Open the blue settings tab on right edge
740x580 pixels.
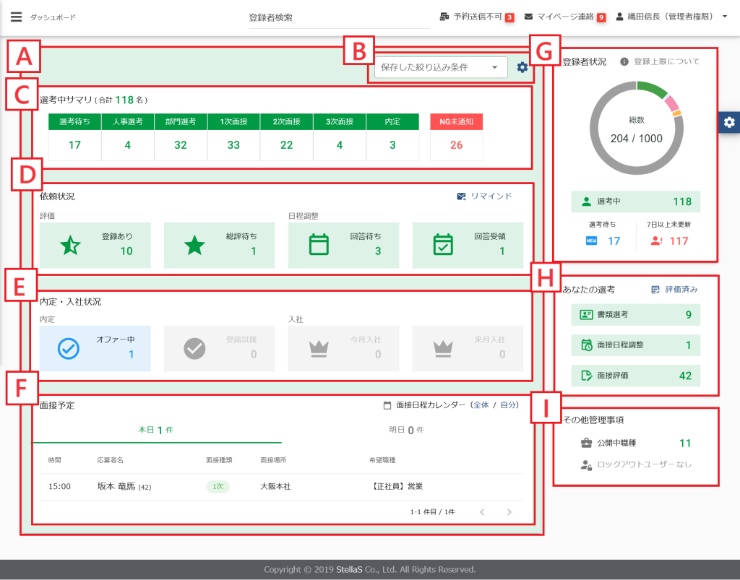729,122
